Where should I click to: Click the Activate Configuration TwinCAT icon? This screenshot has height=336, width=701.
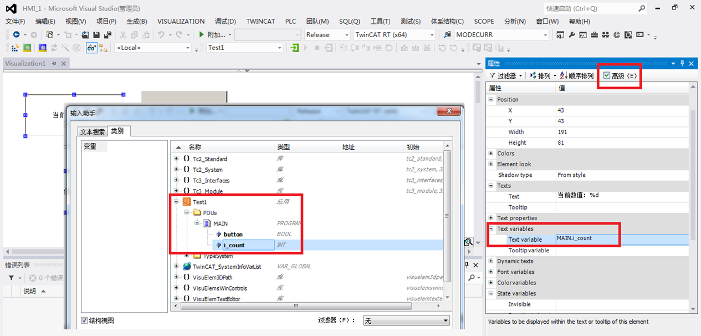(16, 48)
